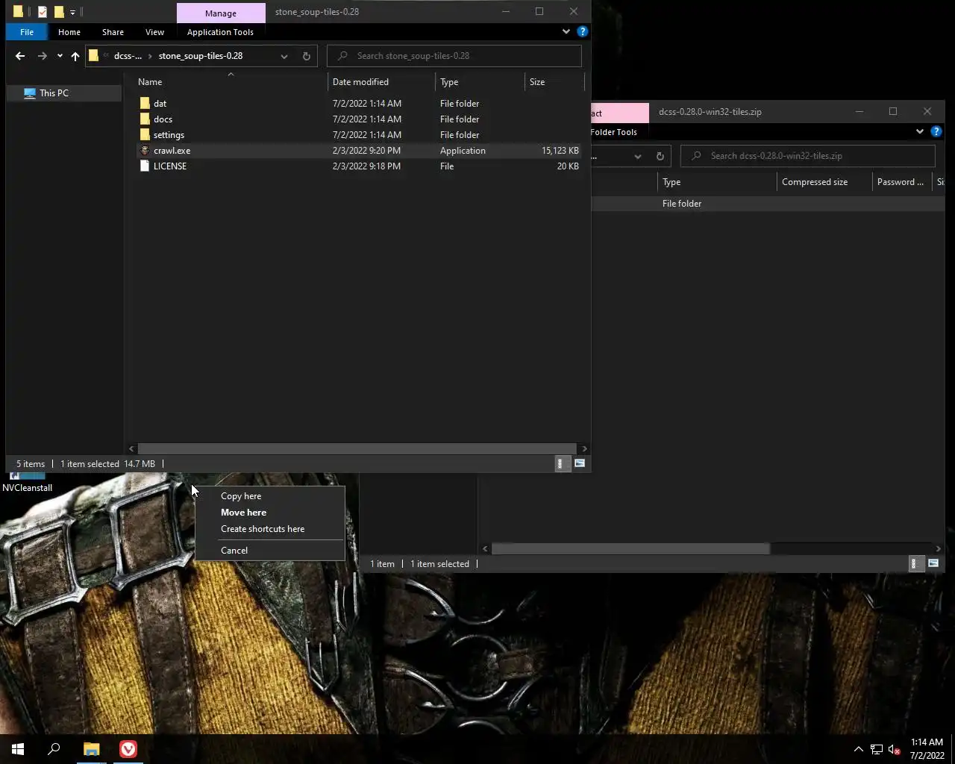
Task: Sort by the Date modified column
Action: click(360, 82)
